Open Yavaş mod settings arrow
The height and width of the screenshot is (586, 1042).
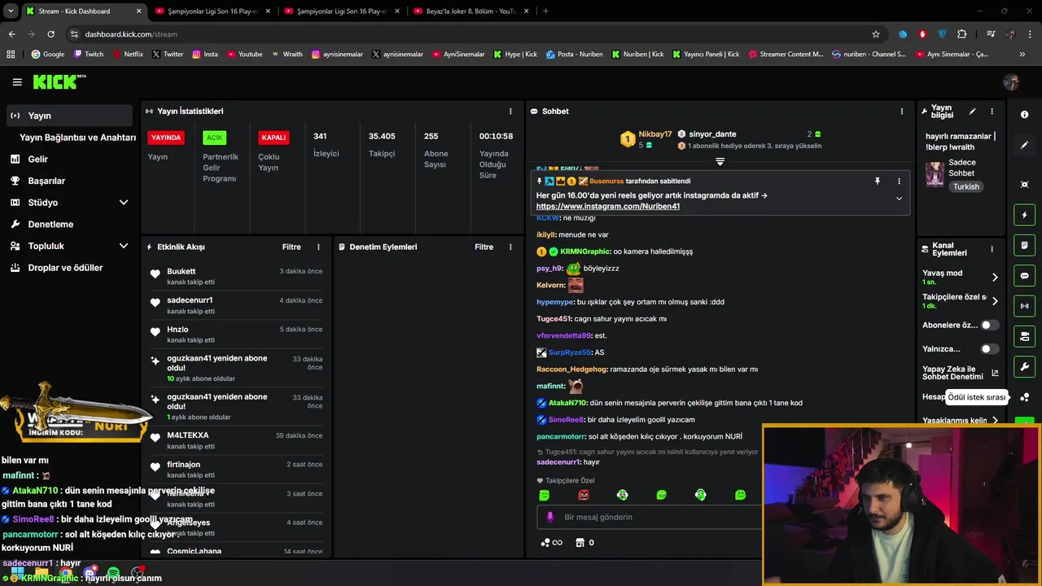click(995, 278)
